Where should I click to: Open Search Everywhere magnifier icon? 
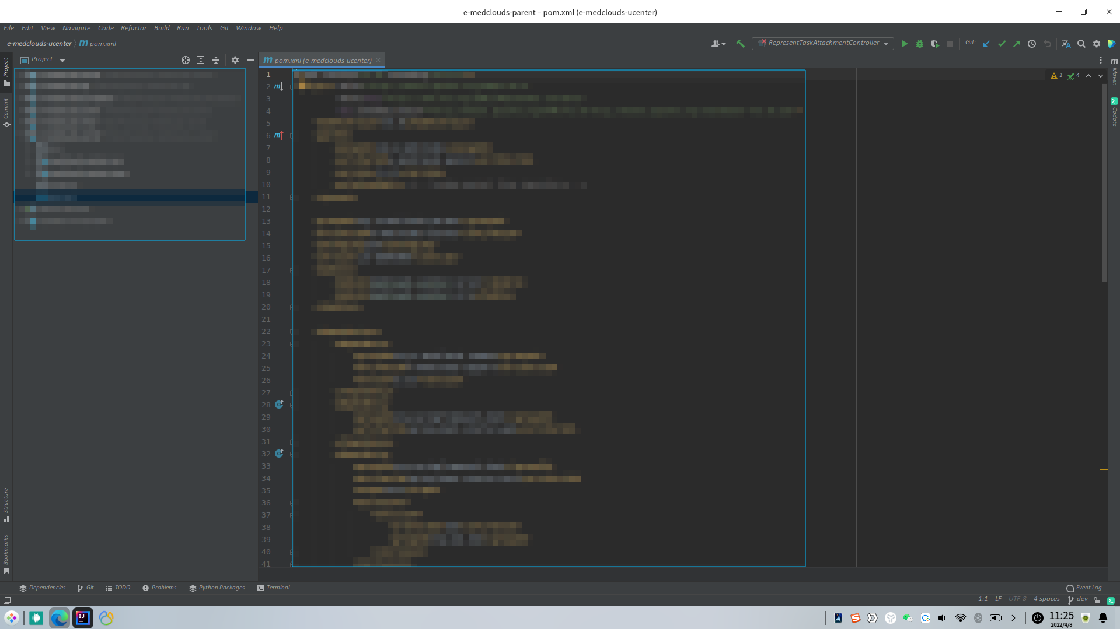click(x=1081, y=44)
